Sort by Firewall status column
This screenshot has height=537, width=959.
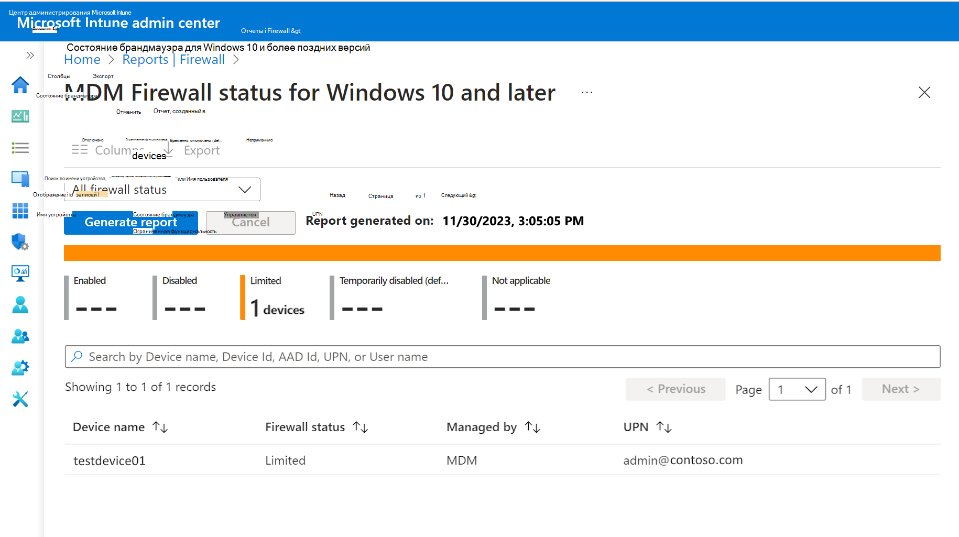tap(317, 428)
